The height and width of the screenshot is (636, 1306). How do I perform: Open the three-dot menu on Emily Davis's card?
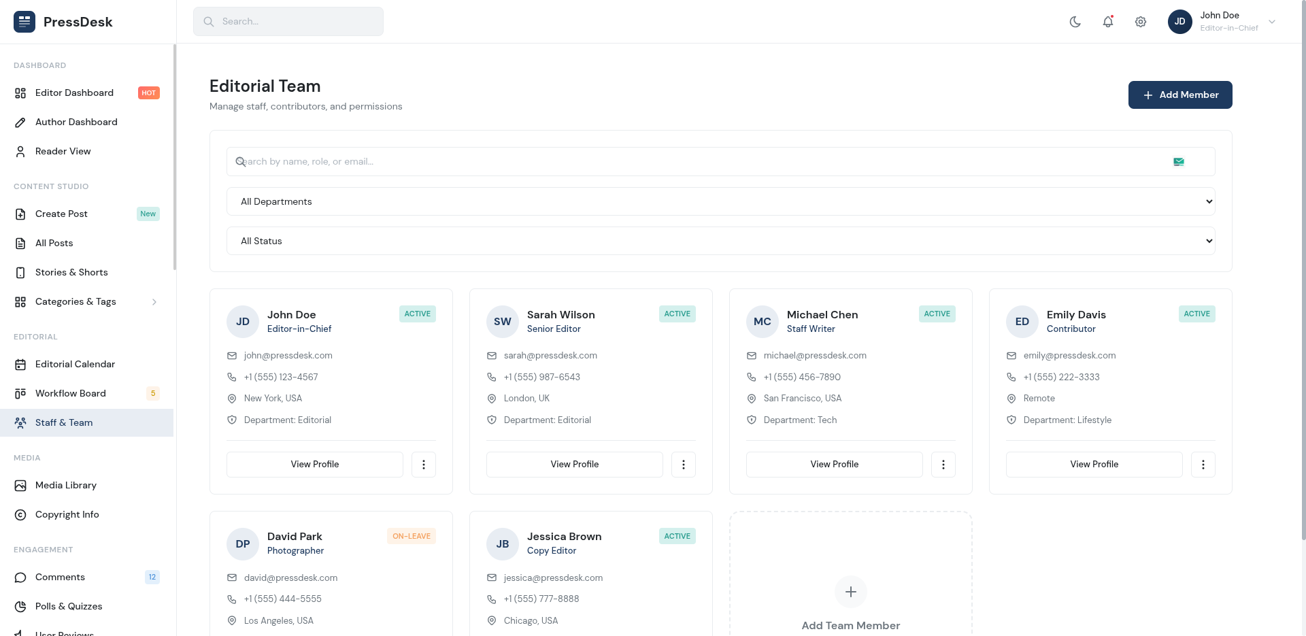click(1203, 465)
